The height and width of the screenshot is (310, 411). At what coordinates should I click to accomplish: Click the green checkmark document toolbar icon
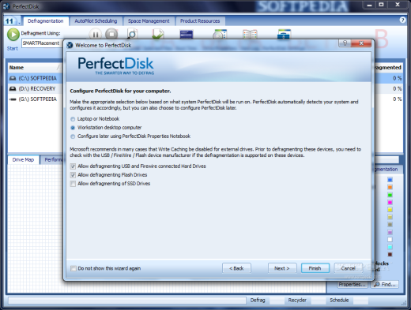coord(158,34)
